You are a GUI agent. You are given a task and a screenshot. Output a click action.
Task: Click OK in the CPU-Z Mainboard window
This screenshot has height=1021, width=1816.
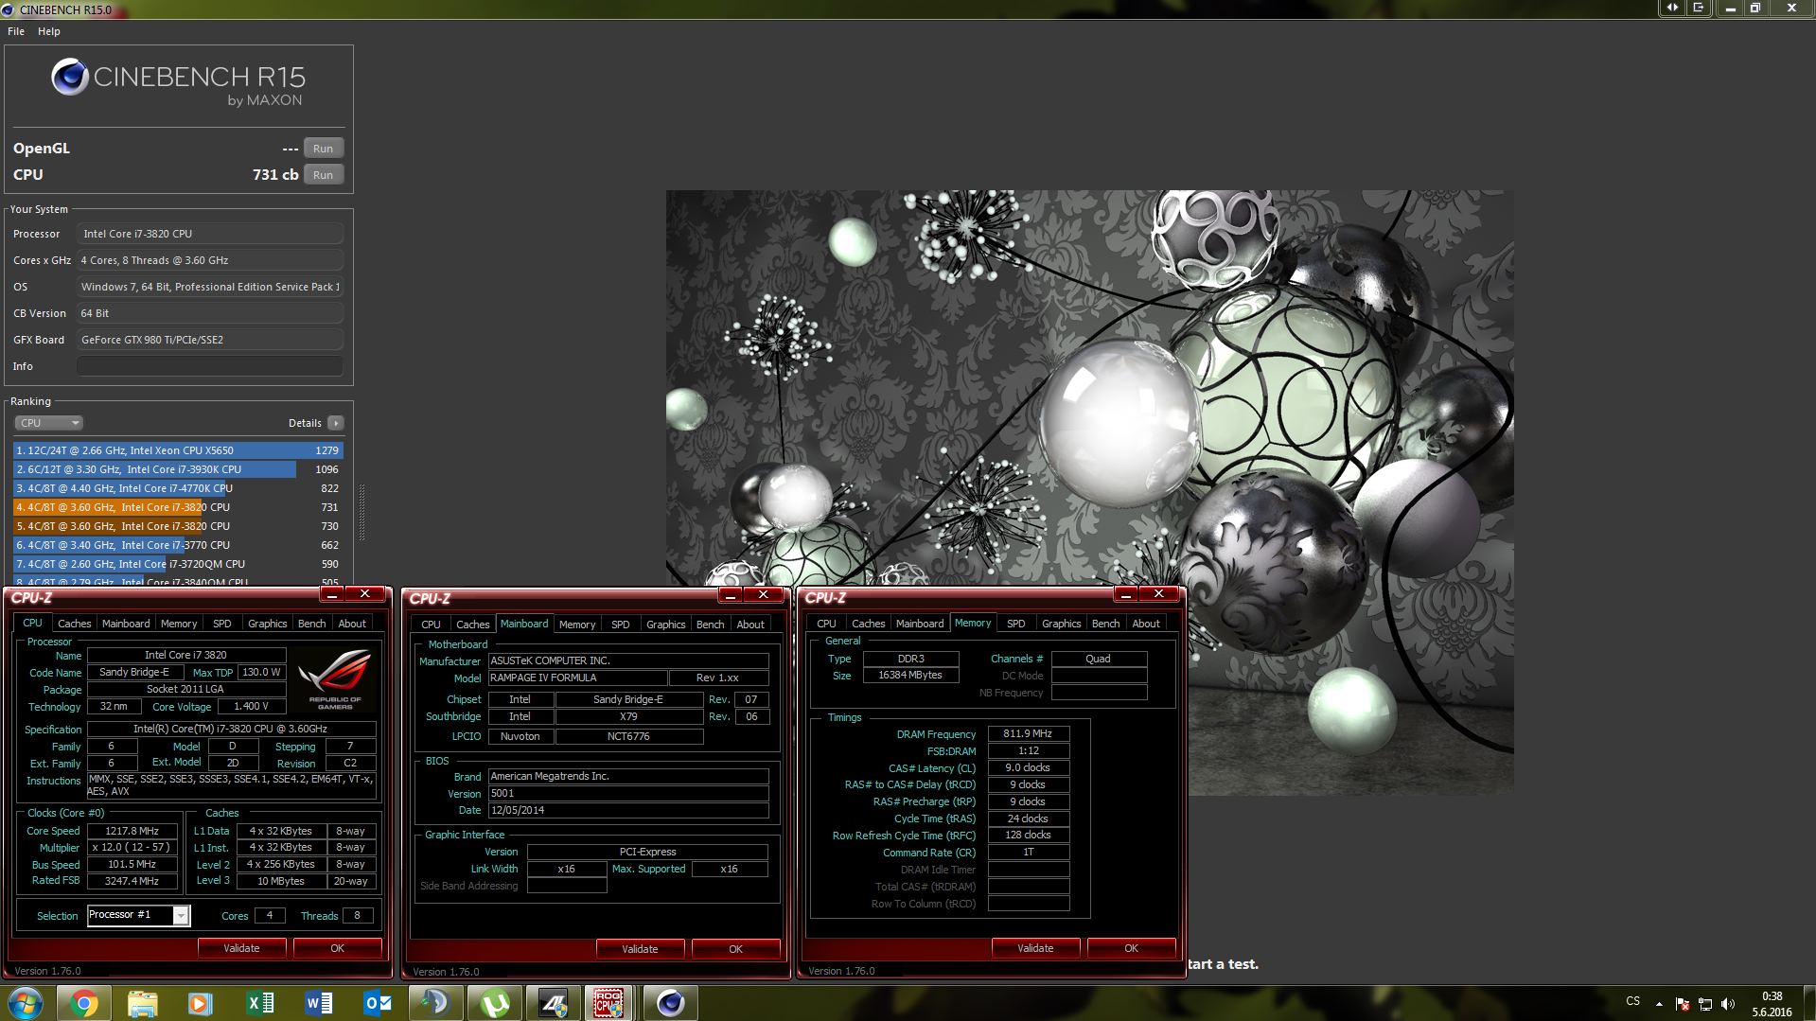pos(735,949)
